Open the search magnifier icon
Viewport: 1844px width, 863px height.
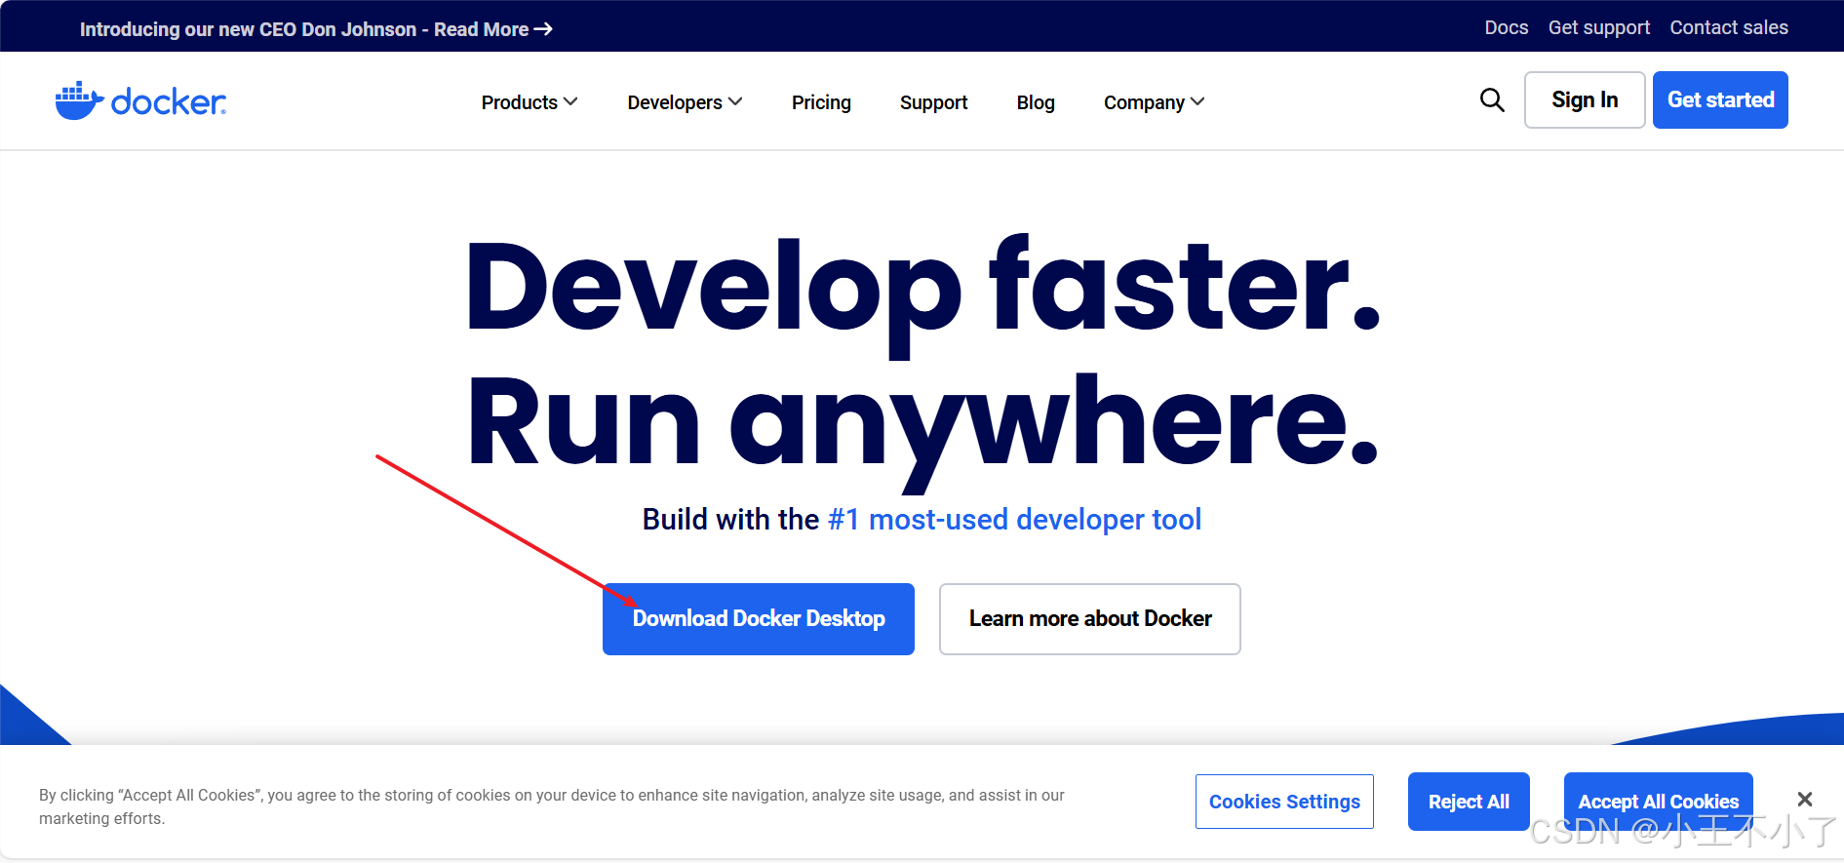[1492, 99]
